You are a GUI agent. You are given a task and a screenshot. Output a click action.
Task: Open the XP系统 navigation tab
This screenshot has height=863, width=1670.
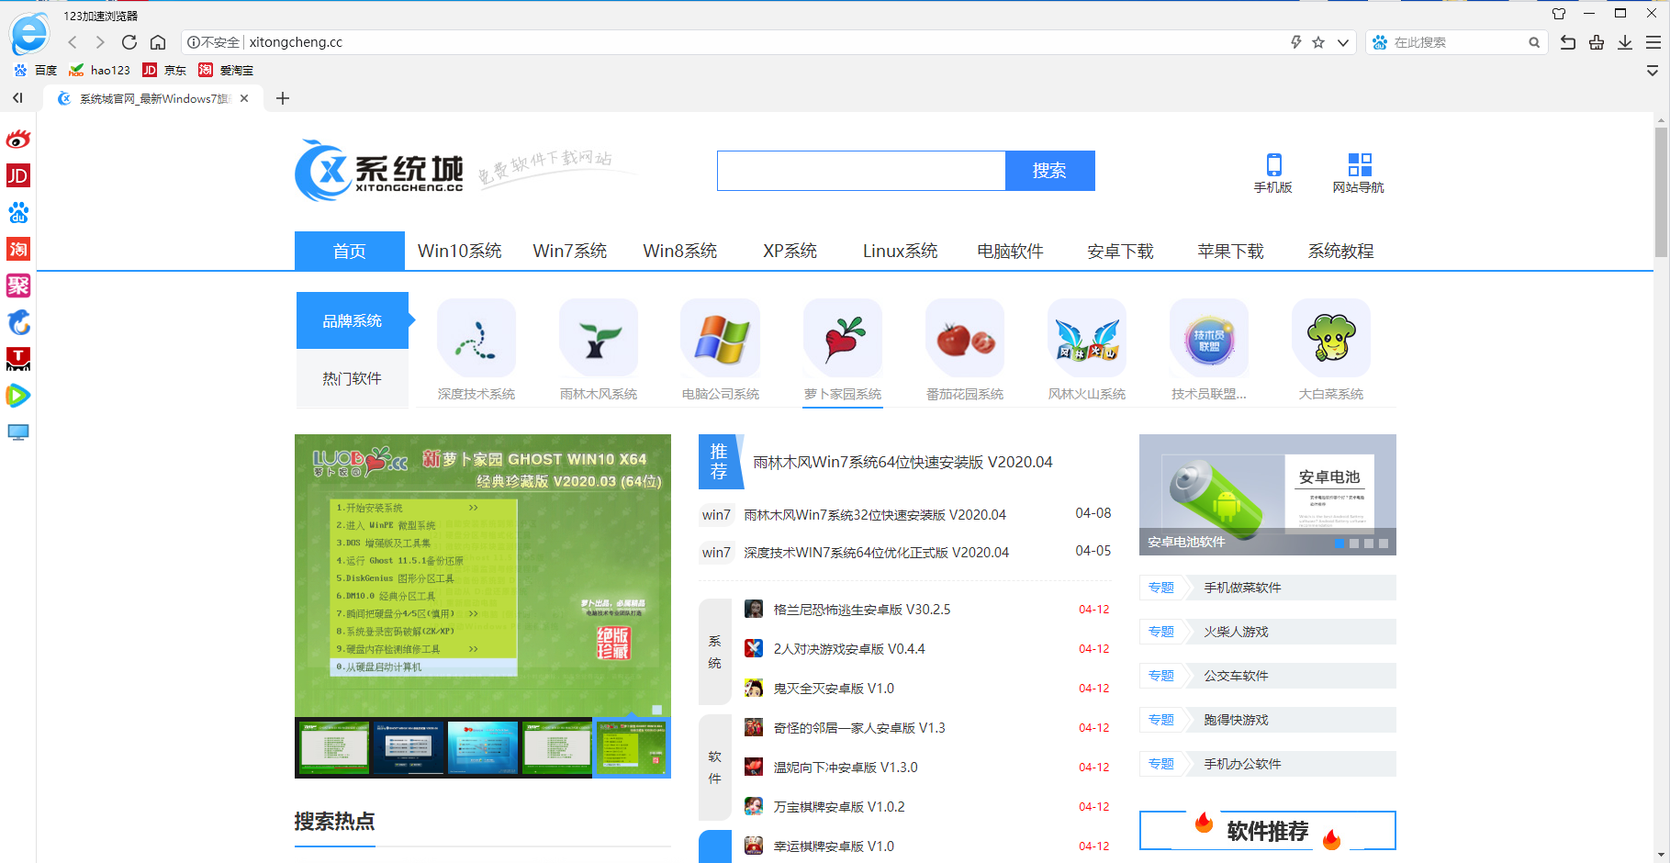pos(790,251)
